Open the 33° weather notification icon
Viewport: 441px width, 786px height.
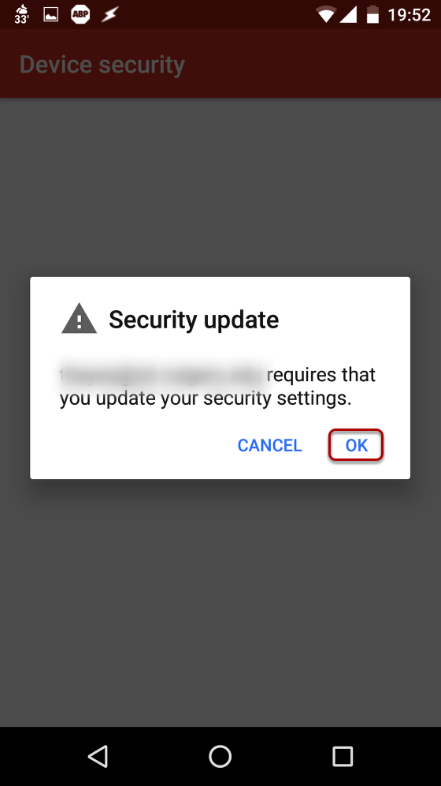click(x=21, y=14)
